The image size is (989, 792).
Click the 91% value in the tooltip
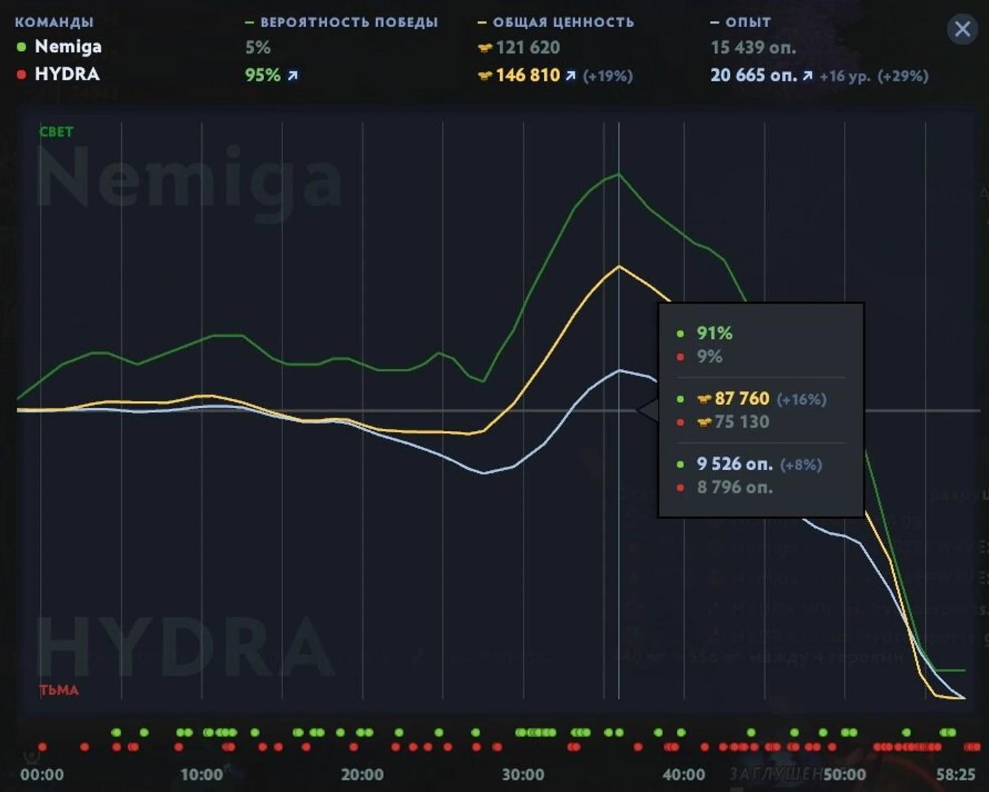(715, 333)
